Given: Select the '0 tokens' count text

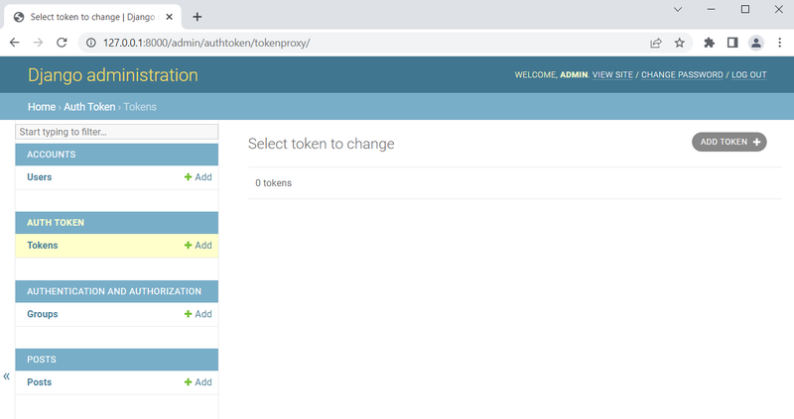Looking at the screenshot, I should (x=274, y=183).
